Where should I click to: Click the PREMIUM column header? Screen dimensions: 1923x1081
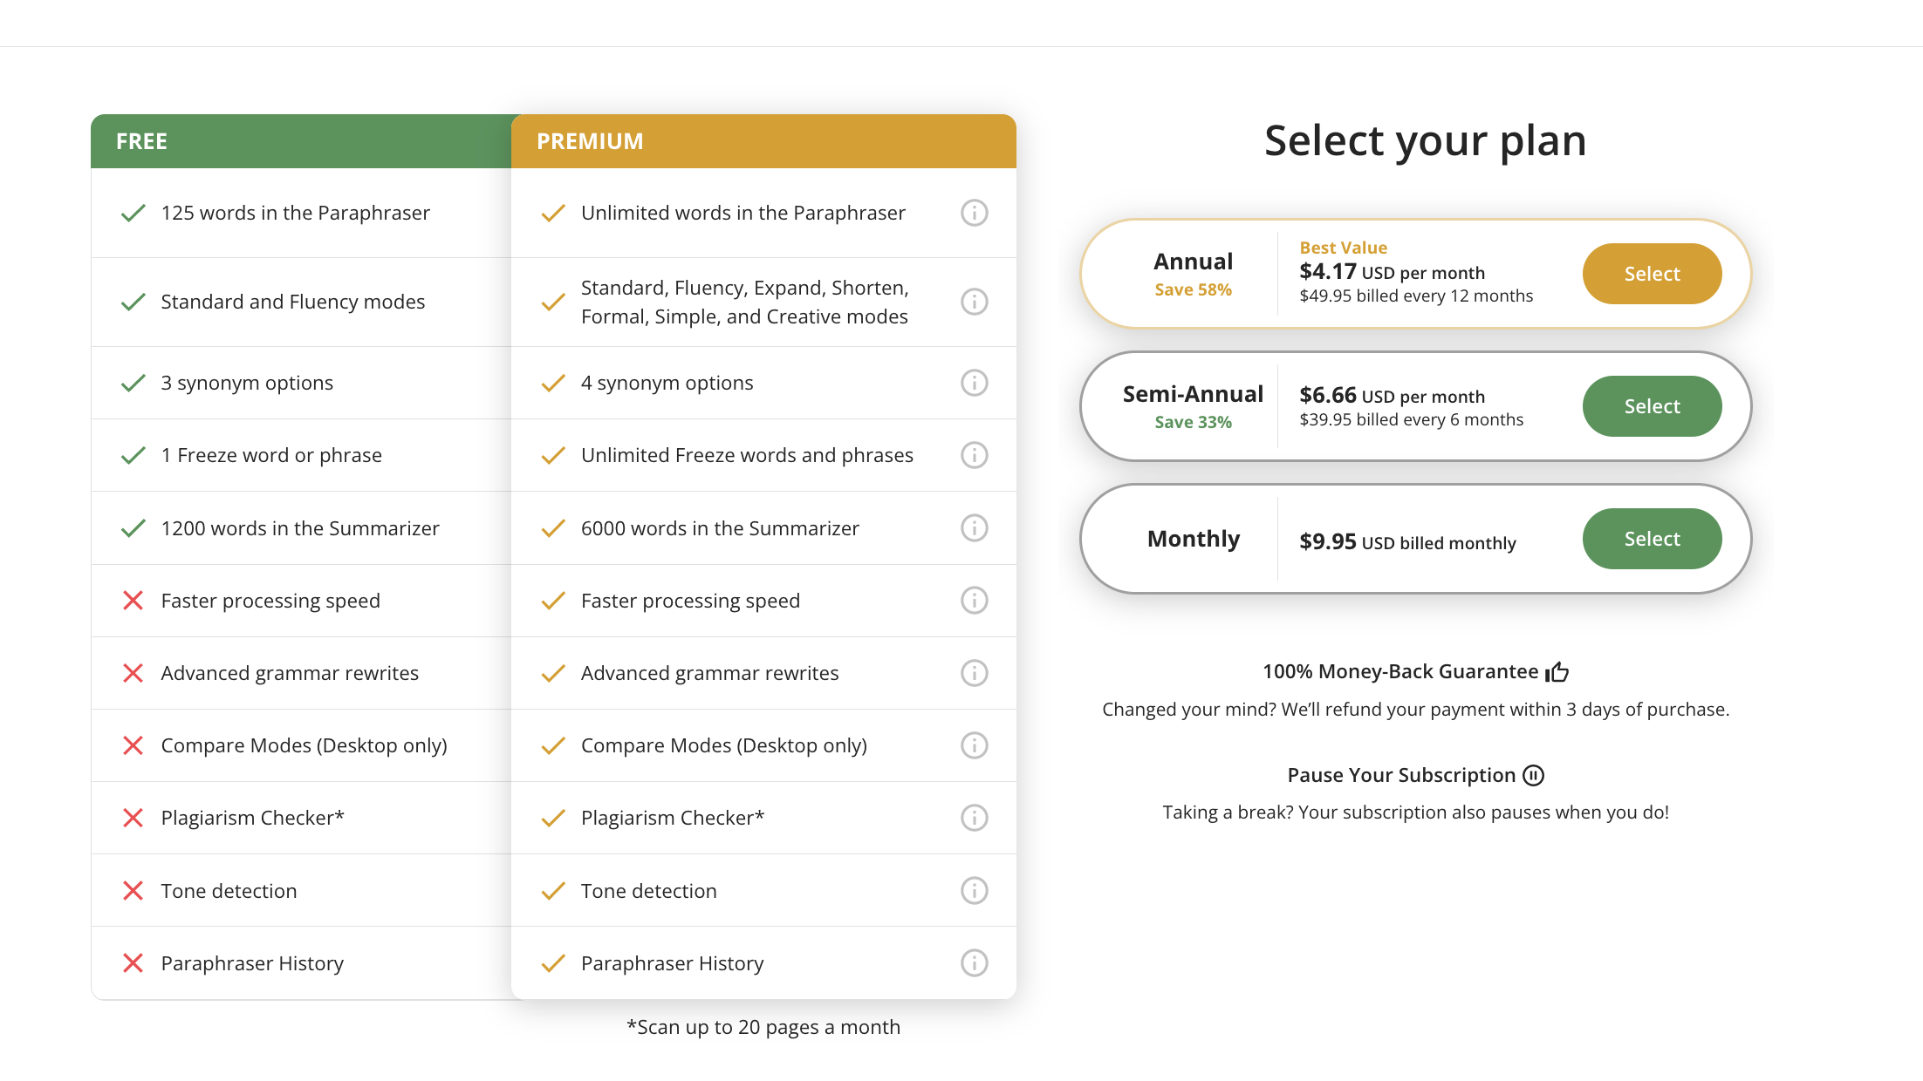pos(590,141)
